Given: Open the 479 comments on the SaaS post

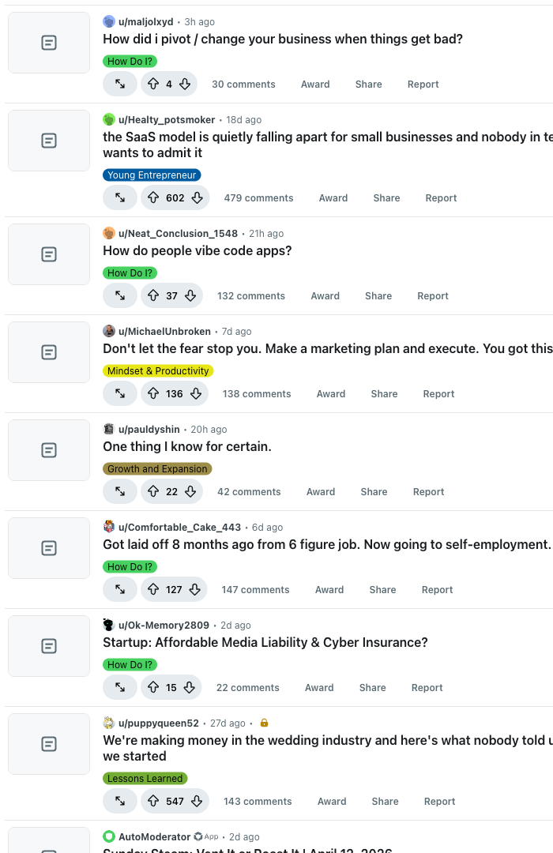Looking at the screenshot, I should tap(258, 197).
